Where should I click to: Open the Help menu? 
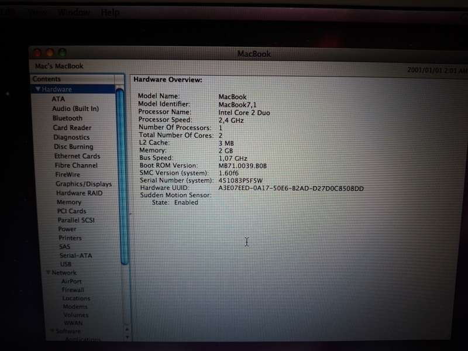pos(110,13)
